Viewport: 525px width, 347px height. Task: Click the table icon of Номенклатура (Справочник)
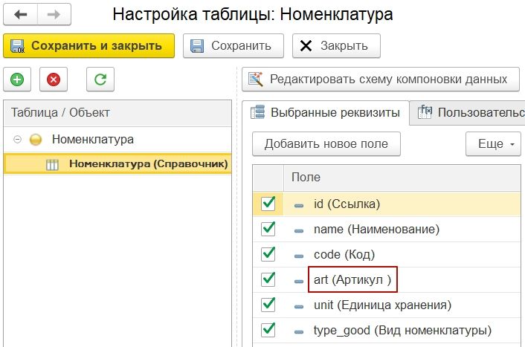click(52, 165)
